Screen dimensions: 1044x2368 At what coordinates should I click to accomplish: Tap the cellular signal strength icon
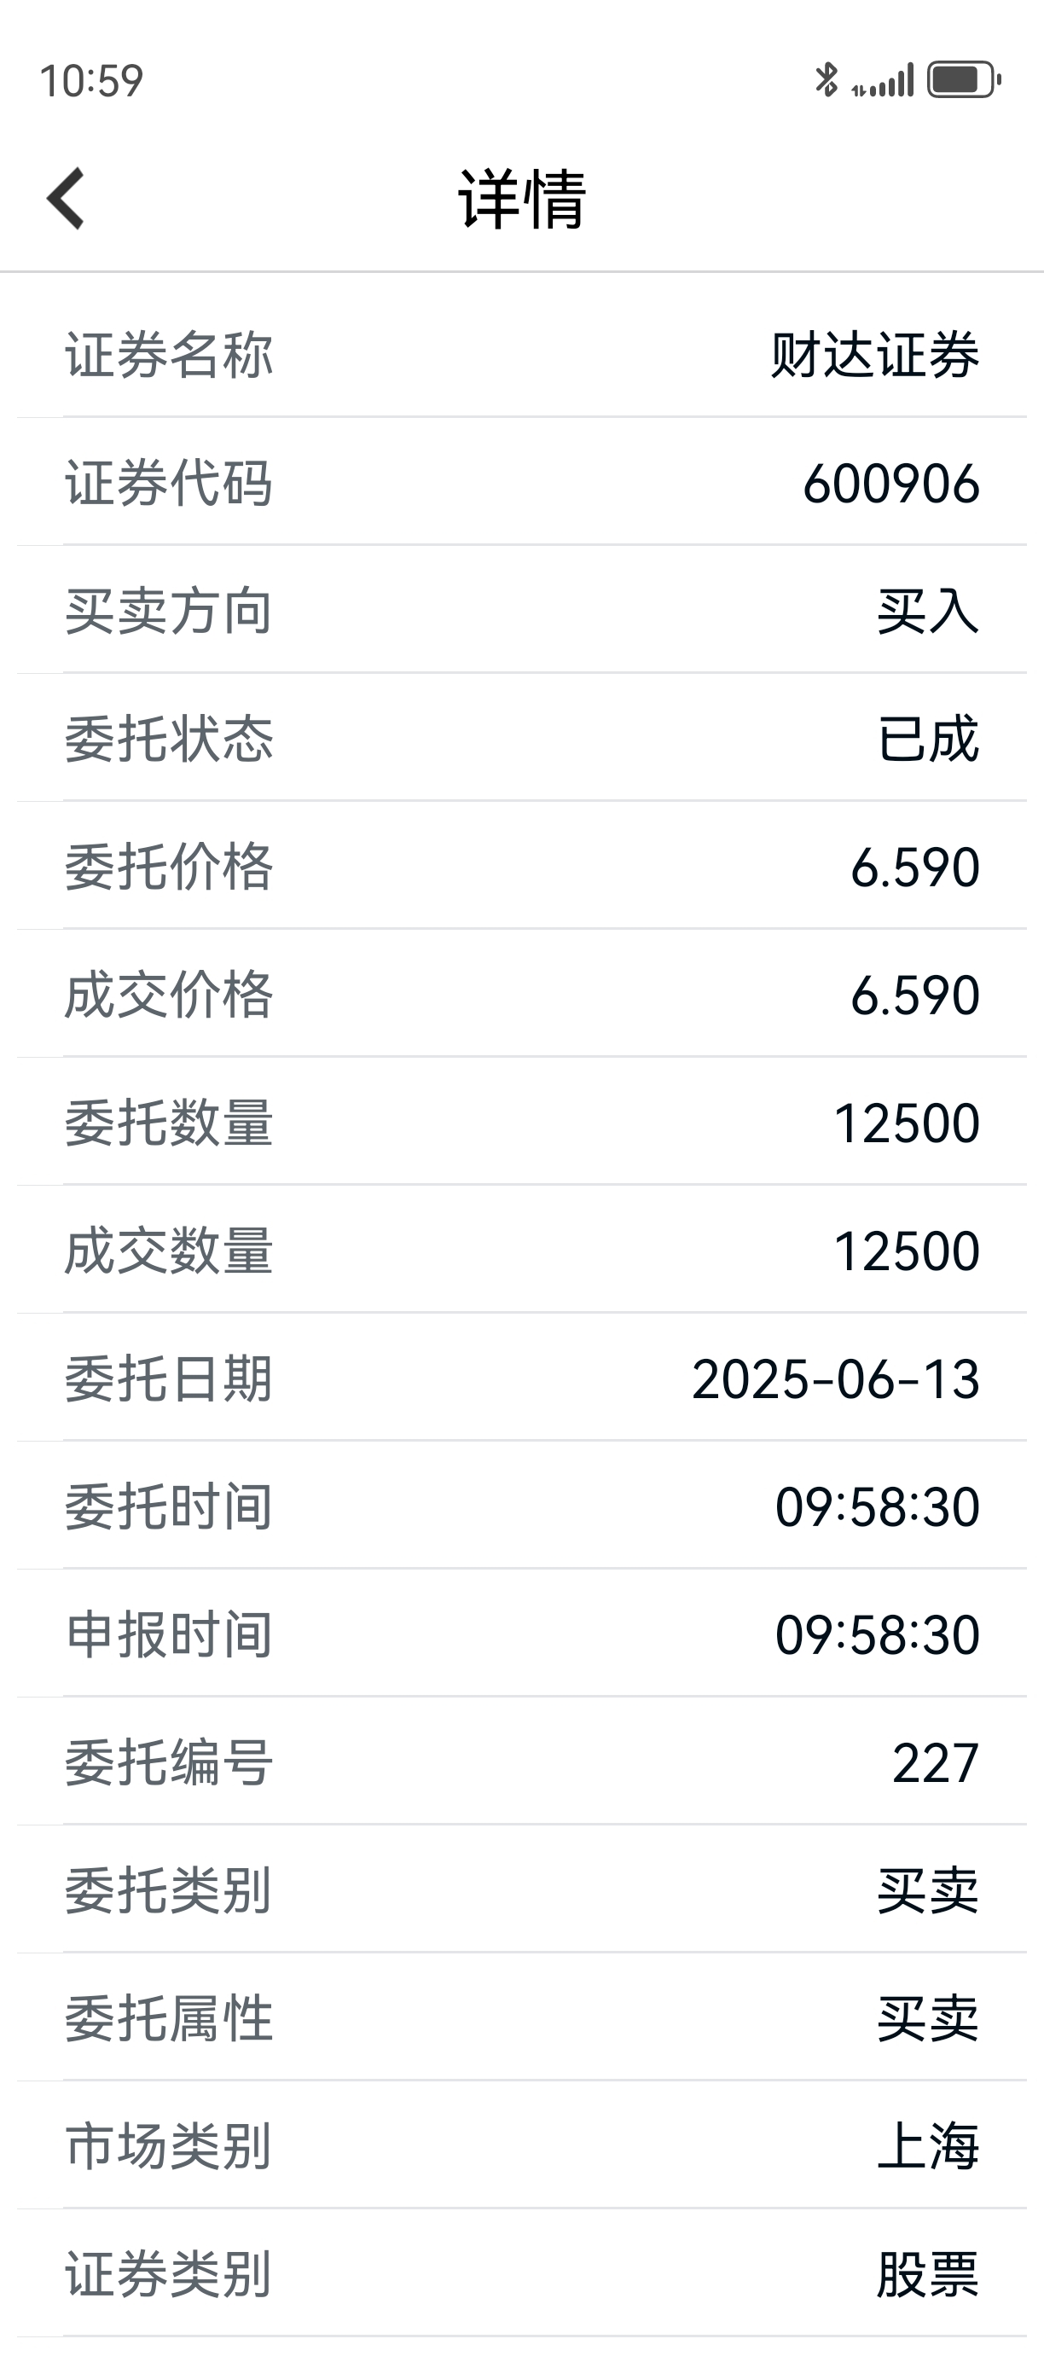(x=882, y=79)
